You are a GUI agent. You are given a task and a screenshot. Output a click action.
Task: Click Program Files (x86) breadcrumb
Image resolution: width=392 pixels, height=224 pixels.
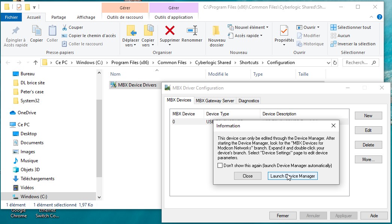[x=130, y=63]
